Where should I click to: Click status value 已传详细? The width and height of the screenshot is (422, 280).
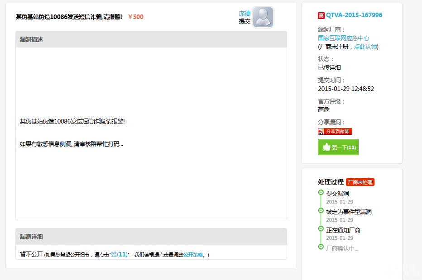click(x=330, y=67)
